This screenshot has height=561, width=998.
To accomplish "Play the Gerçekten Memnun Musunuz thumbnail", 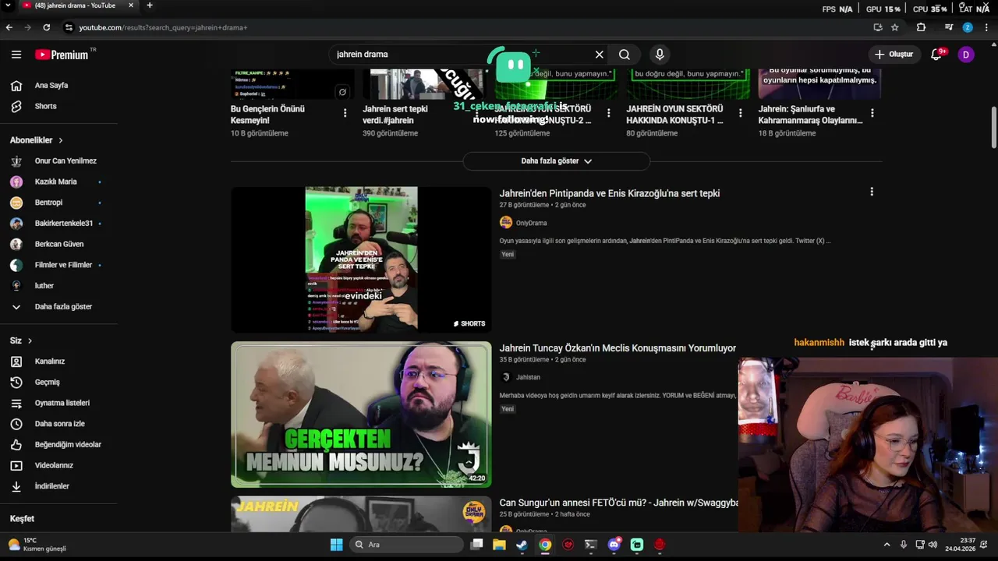I will click(x=361, y=415).
